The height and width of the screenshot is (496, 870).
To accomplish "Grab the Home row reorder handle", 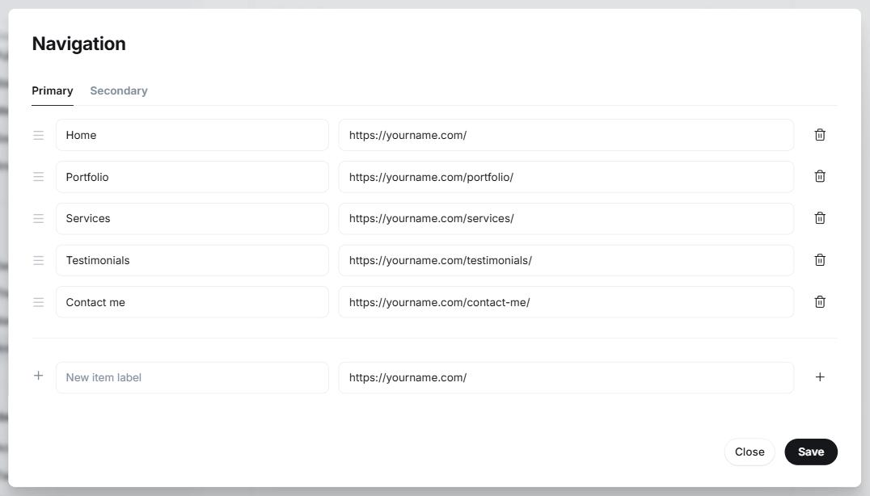I will [x=38, y=135].
